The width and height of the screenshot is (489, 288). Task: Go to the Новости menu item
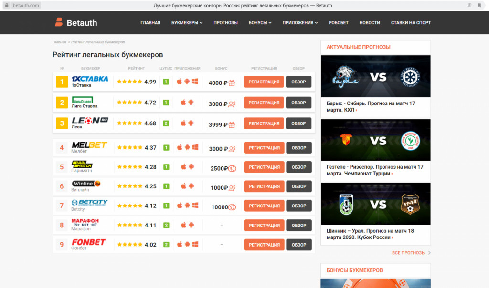pyautogui.click(x=370, y=23)
